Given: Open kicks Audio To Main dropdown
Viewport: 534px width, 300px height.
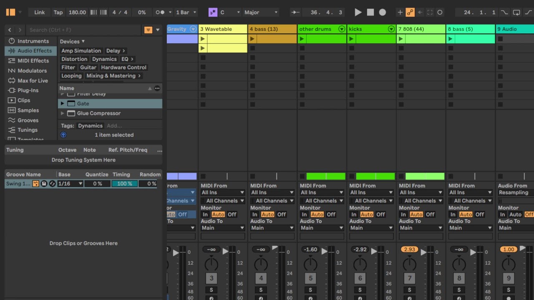Looking at the screenshot, I should coord(371,227).
